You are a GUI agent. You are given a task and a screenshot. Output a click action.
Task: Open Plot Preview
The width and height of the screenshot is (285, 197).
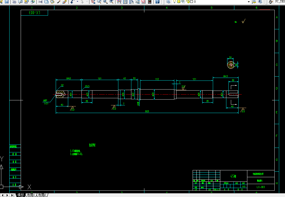20,2
